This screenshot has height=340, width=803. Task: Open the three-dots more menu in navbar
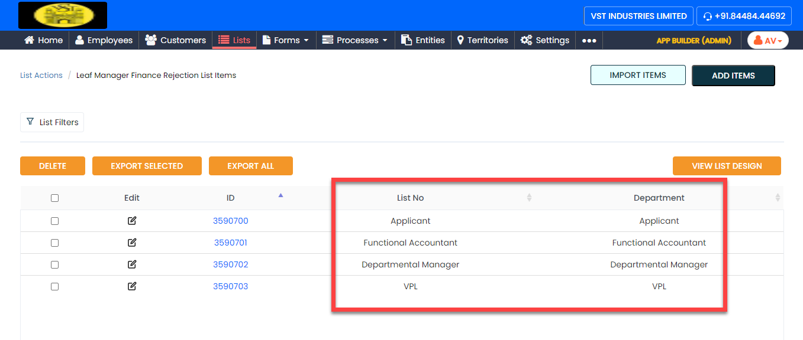pyautogui.click(x=589, y=40)
